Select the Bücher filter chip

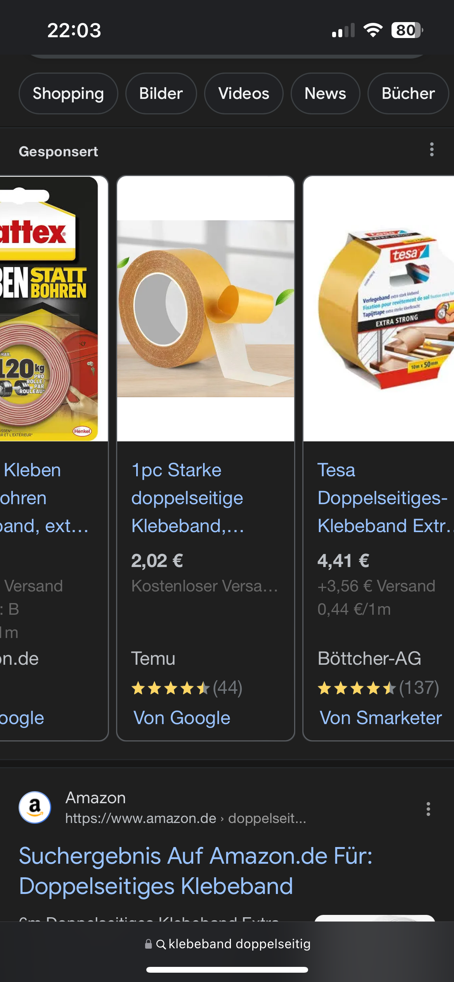tap(408, 93)
